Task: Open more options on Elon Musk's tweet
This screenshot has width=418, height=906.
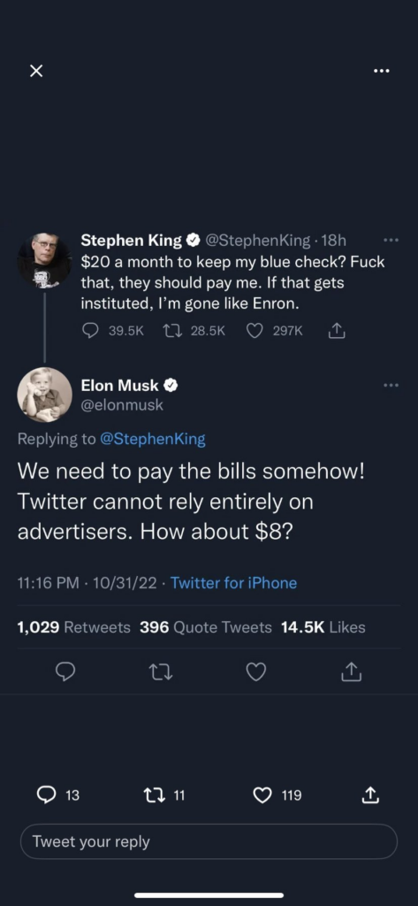Action: pos(391,385)
